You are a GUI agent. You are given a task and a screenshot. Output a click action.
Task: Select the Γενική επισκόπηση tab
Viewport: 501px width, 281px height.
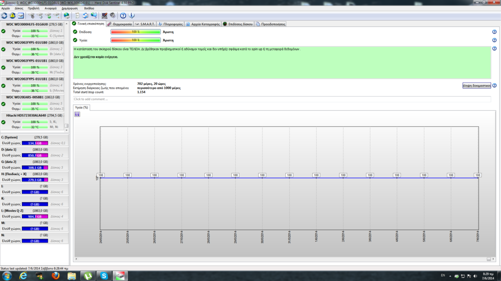click(88, 24)
